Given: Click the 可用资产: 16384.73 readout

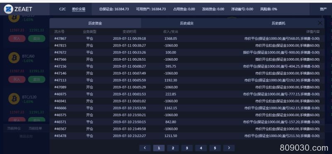Looking at the screenshot, I should 151,9.
